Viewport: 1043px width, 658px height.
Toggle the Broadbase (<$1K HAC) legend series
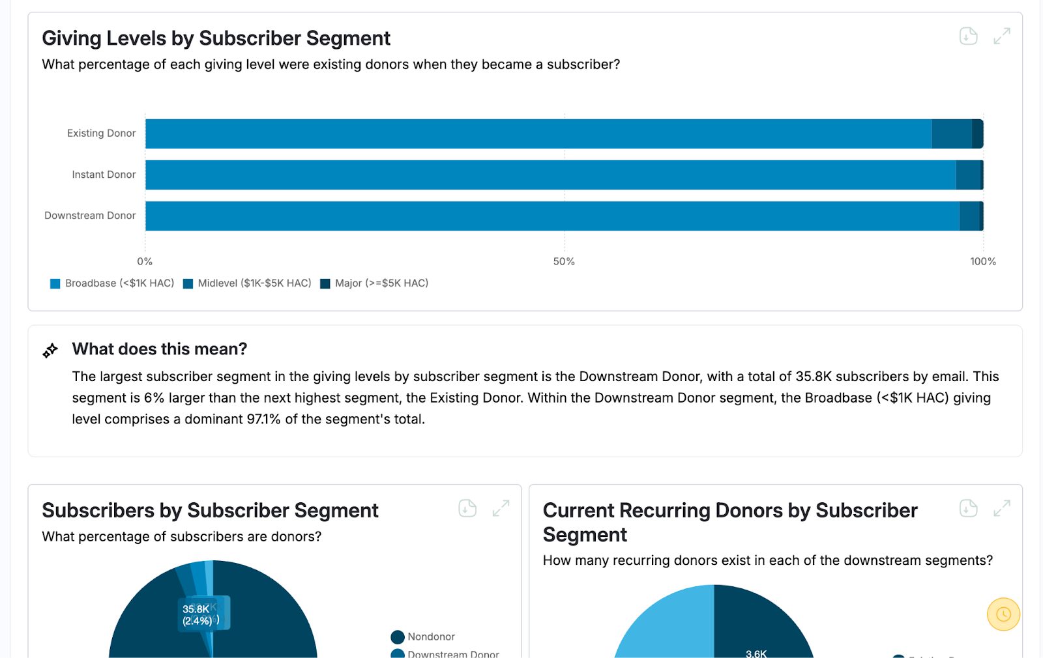(x=112, y=283)
